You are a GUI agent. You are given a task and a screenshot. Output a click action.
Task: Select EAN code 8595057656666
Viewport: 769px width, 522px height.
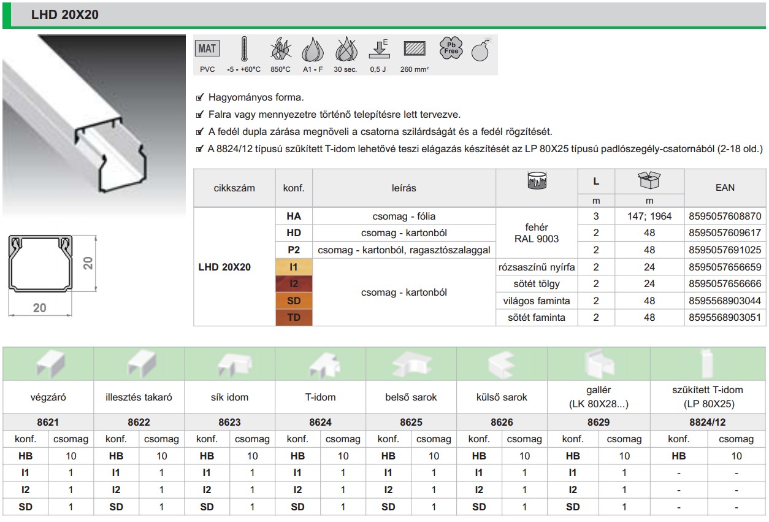pos(725,283)
